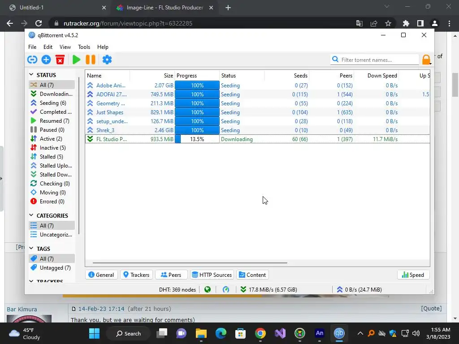Collapse the STATUS section chevron
The width and height of the screenshot is (459, 344).
click(x=31, y=75)
